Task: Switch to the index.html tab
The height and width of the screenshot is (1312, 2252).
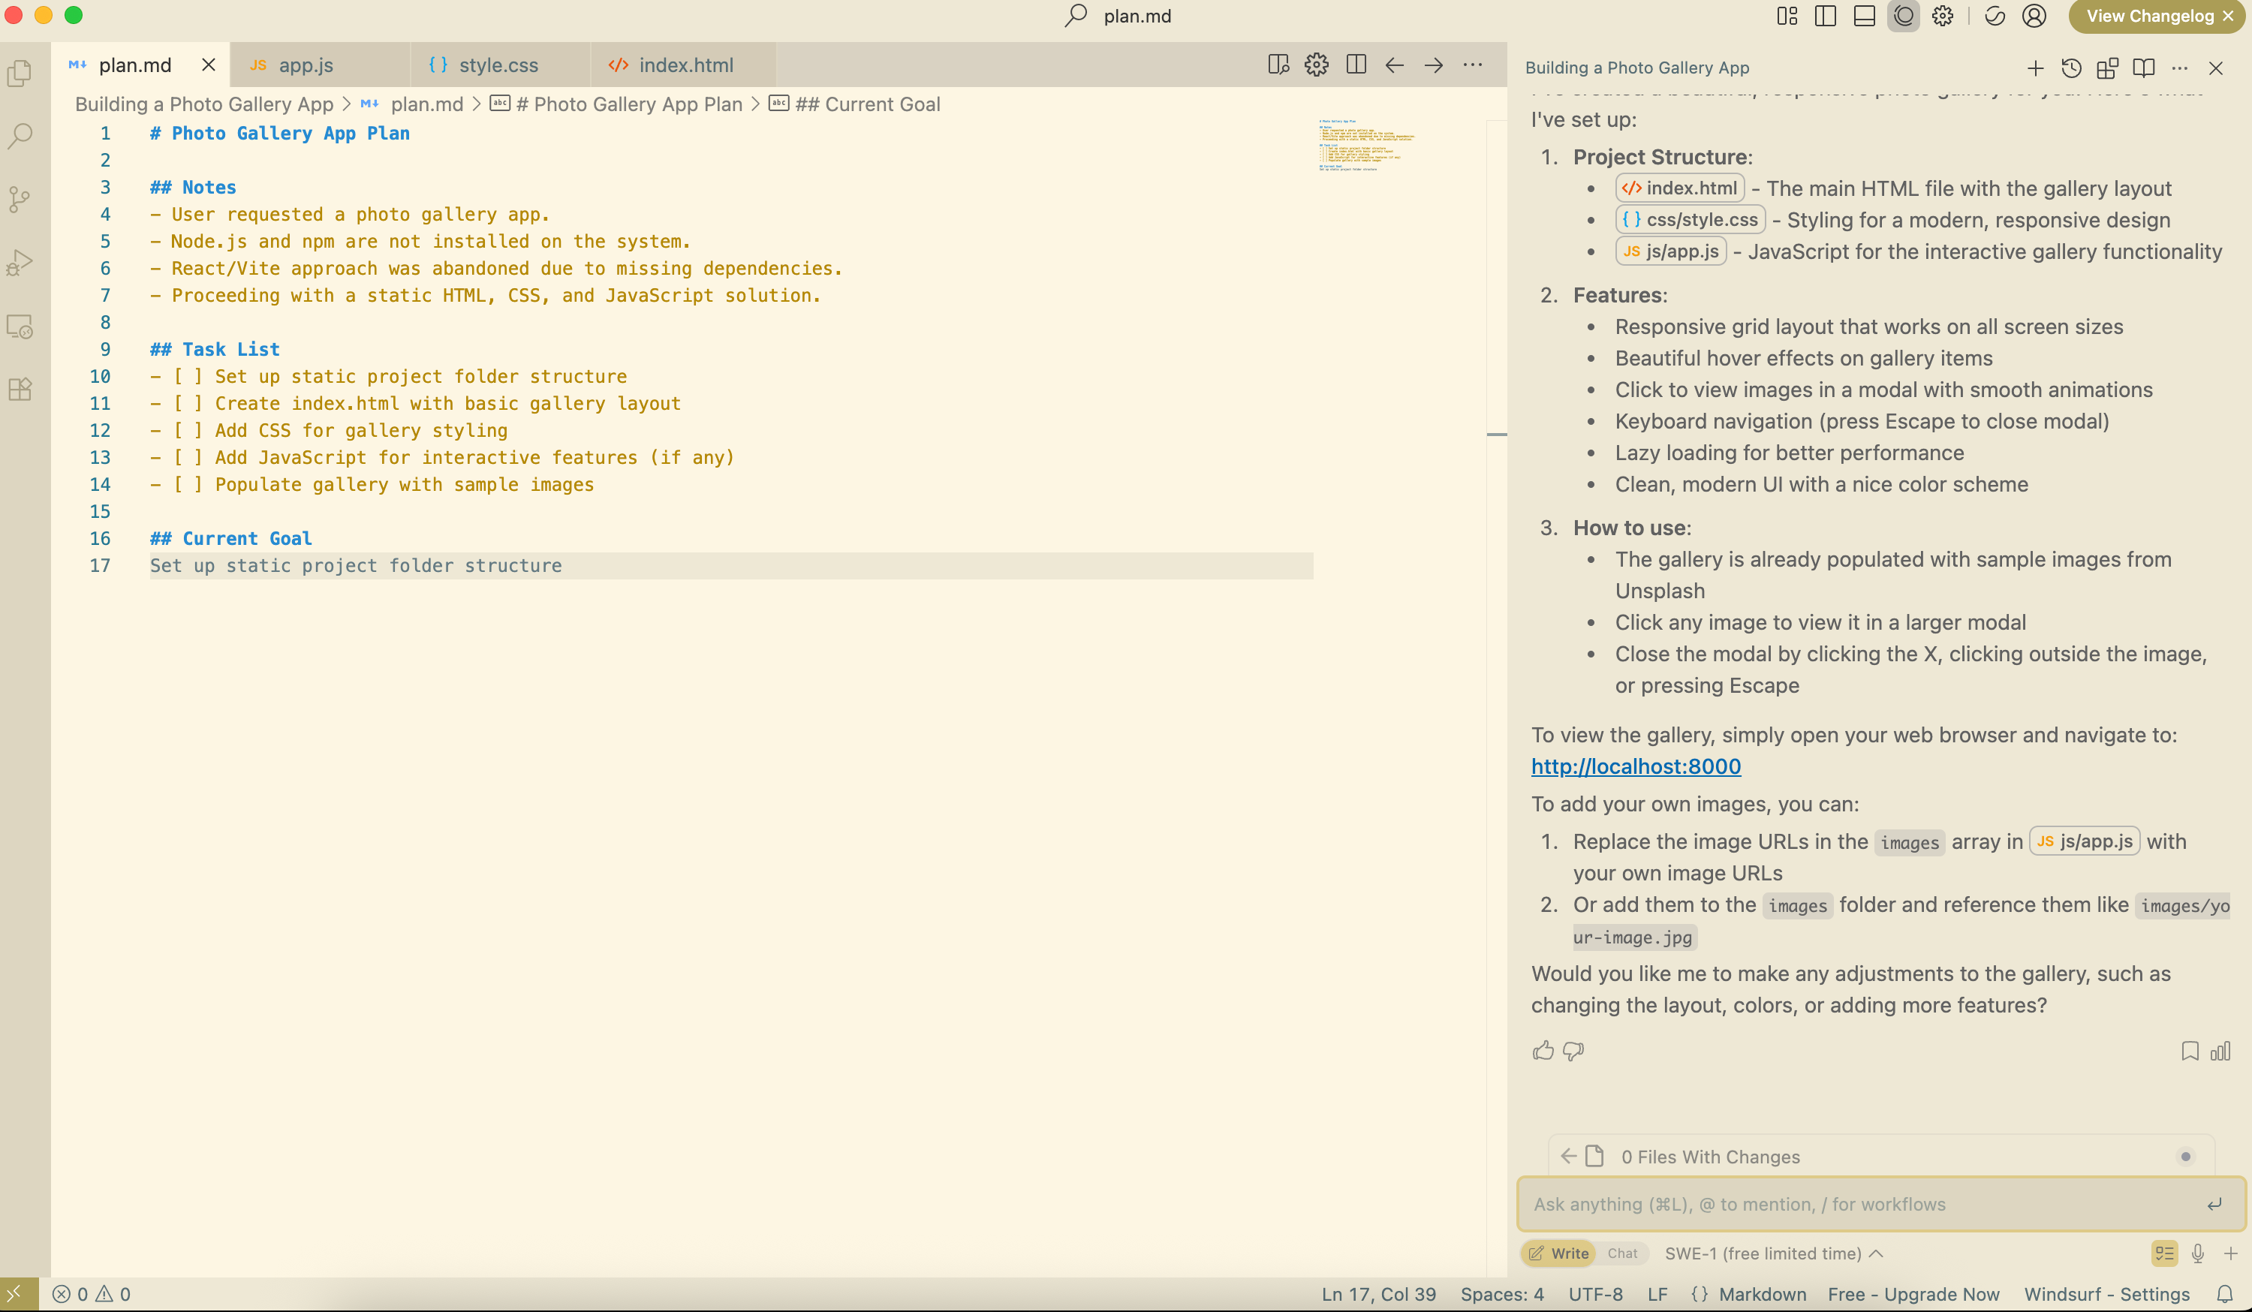Action: (685, 65)
